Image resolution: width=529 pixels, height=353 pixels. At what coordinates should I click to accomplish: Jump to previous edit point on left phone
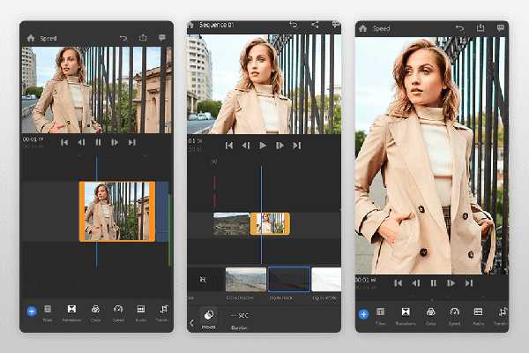pyautogui.click(x=64, y=143)
